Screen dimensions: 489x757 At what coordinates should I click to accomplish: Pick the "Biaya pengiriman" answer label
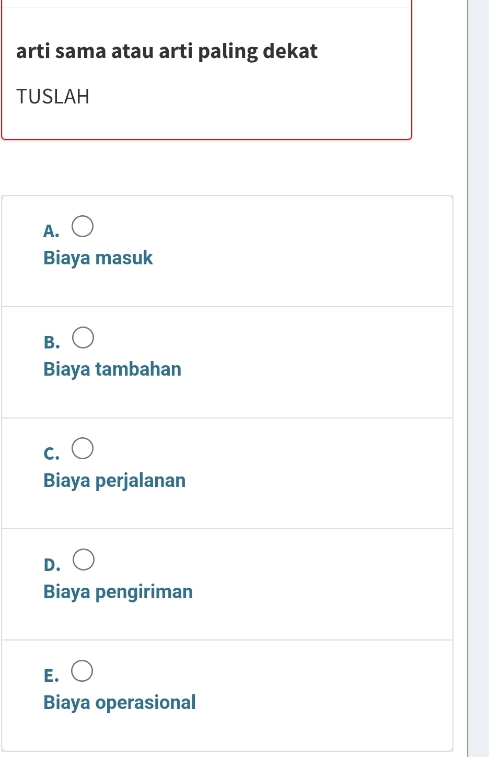[118, 592]
